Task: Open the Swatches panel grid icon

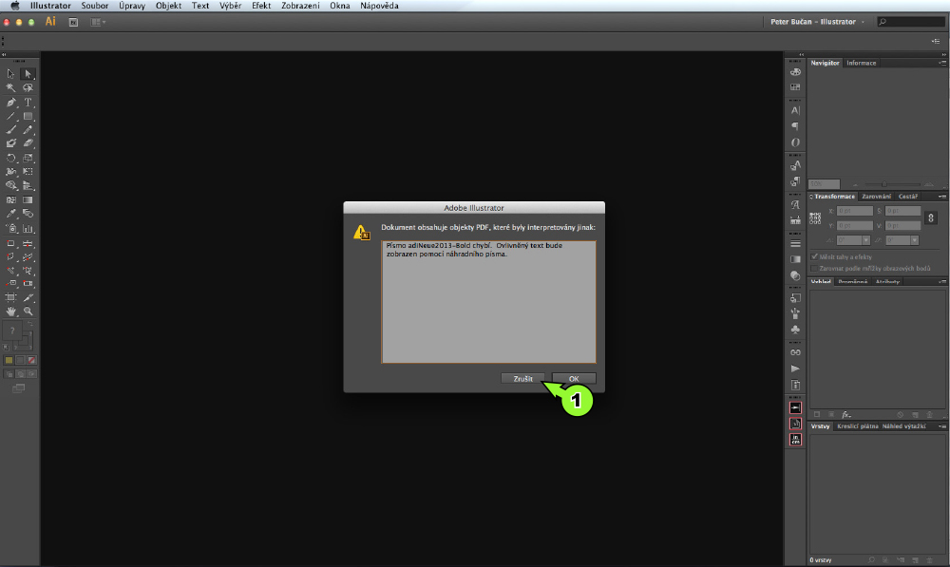Action: point(795,87)
